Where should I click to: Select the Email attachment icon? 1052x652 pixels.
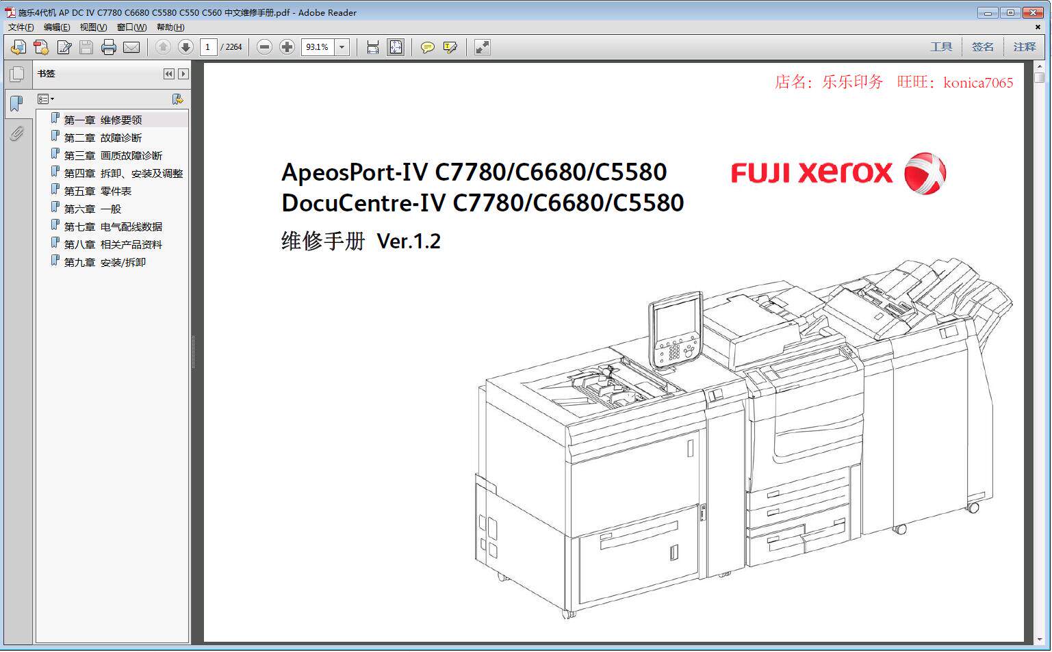click(x=131, y=47)
